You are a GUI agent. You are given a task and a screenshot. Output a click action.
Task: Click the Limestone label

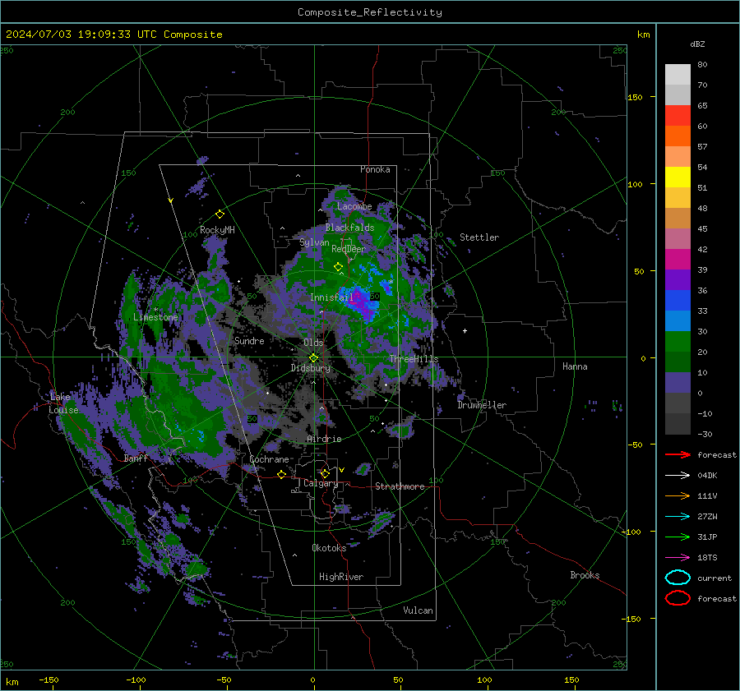pyautogui.click(x=155, y=317)
